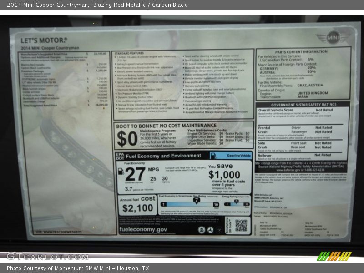Click 'Your Maintenance Costs:' heading
Screen dimensions: 364x273
207,131
